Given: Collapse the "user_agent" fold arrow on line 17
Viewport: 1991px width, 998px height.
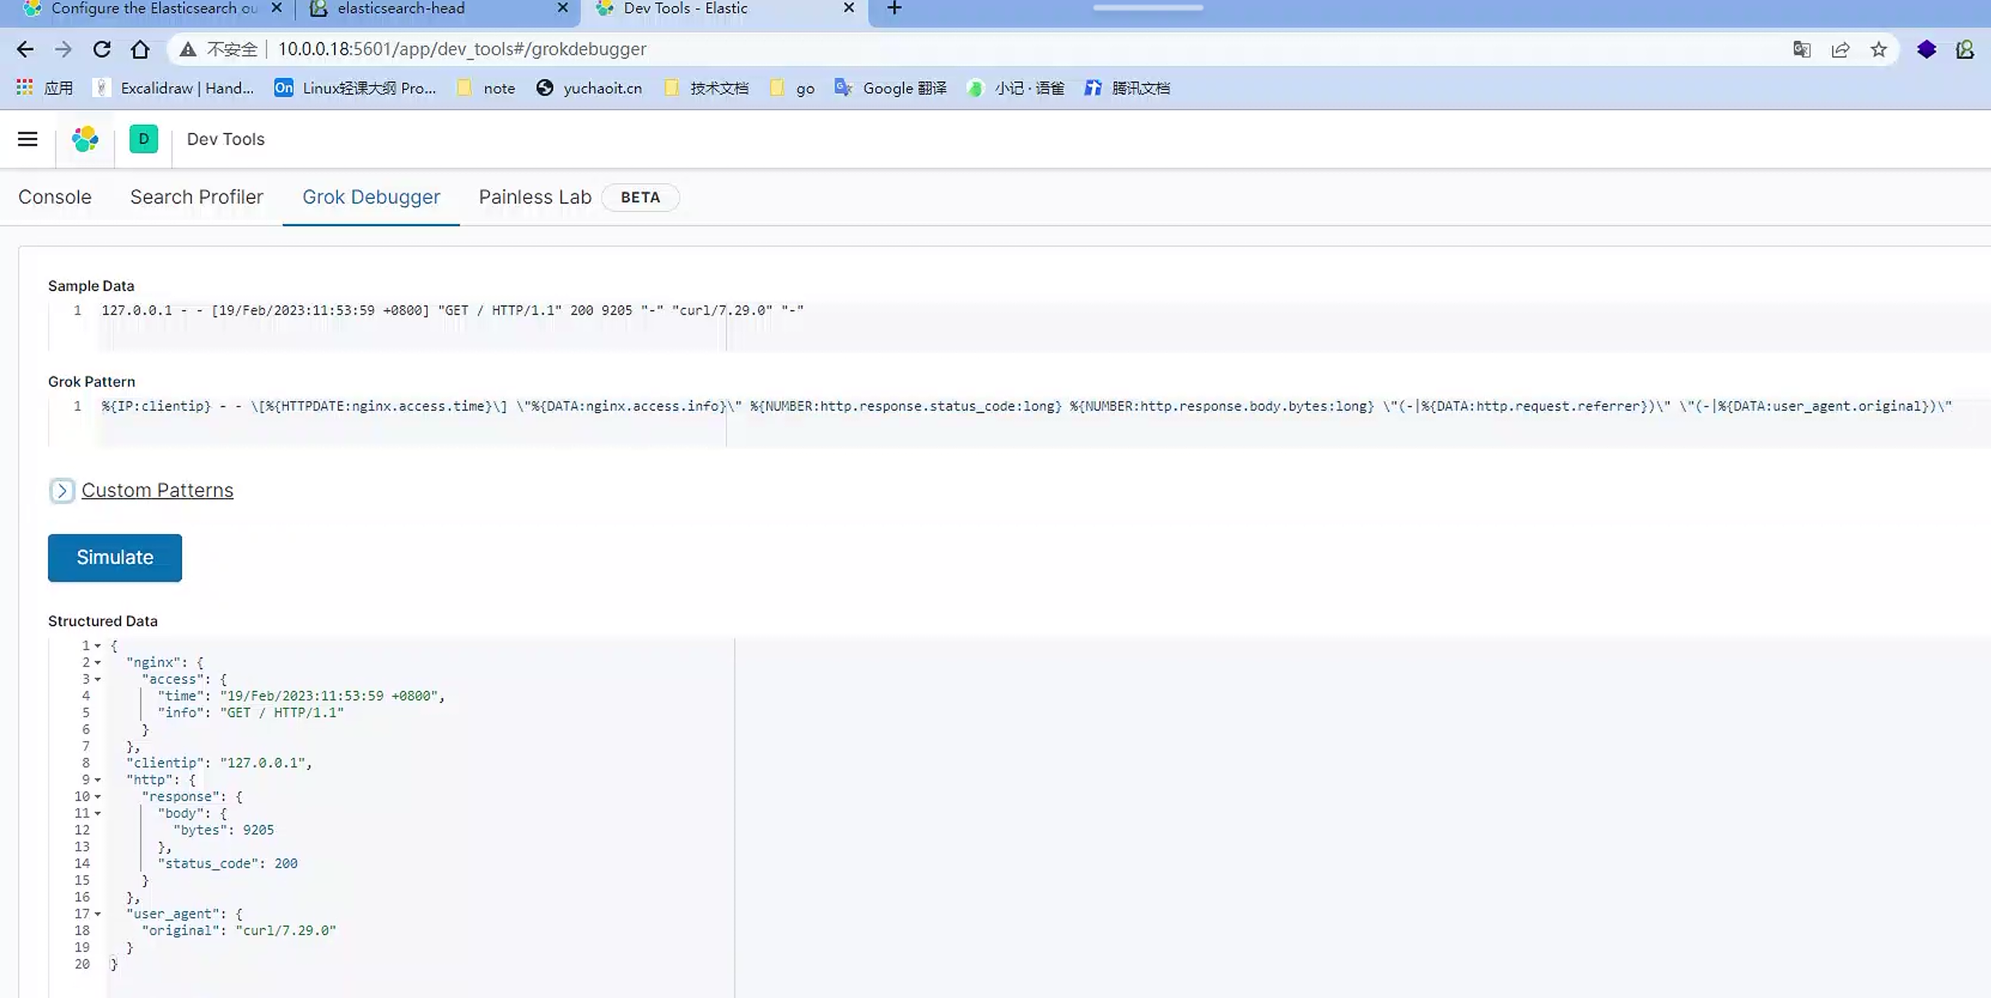Looking at the screenshot, I should click(x=97, y=914).
